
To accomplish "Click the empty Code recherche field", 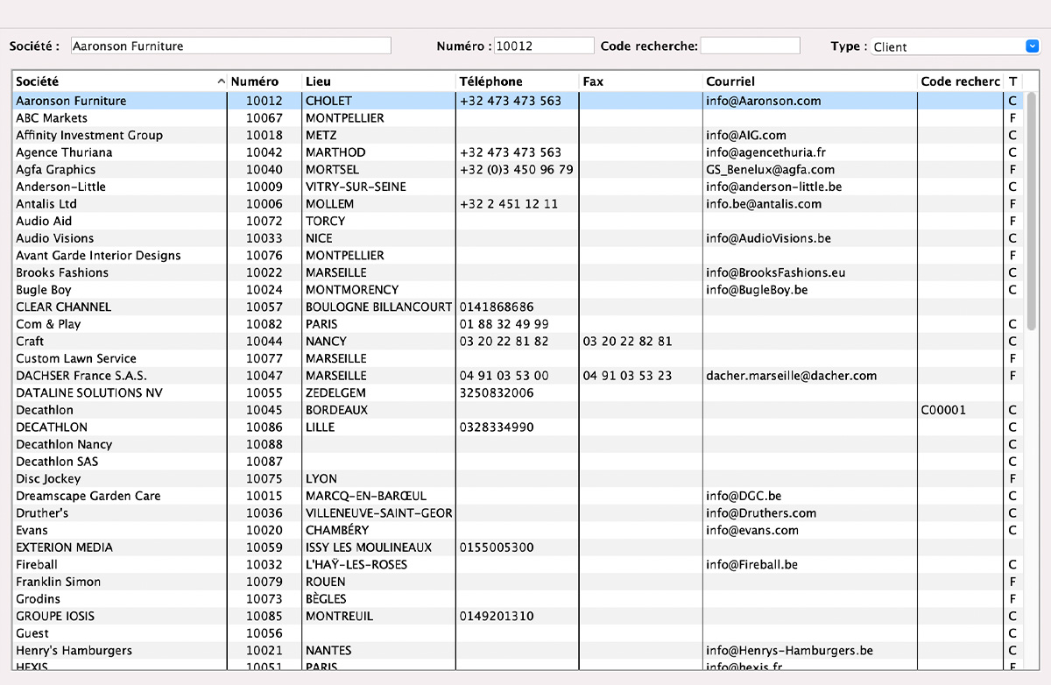I will [750, 46].
